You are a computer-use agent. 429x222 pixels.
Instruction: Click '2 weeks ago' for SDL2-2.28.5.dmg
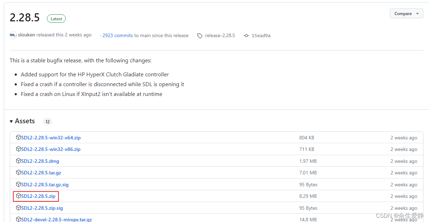click(404, 161)
